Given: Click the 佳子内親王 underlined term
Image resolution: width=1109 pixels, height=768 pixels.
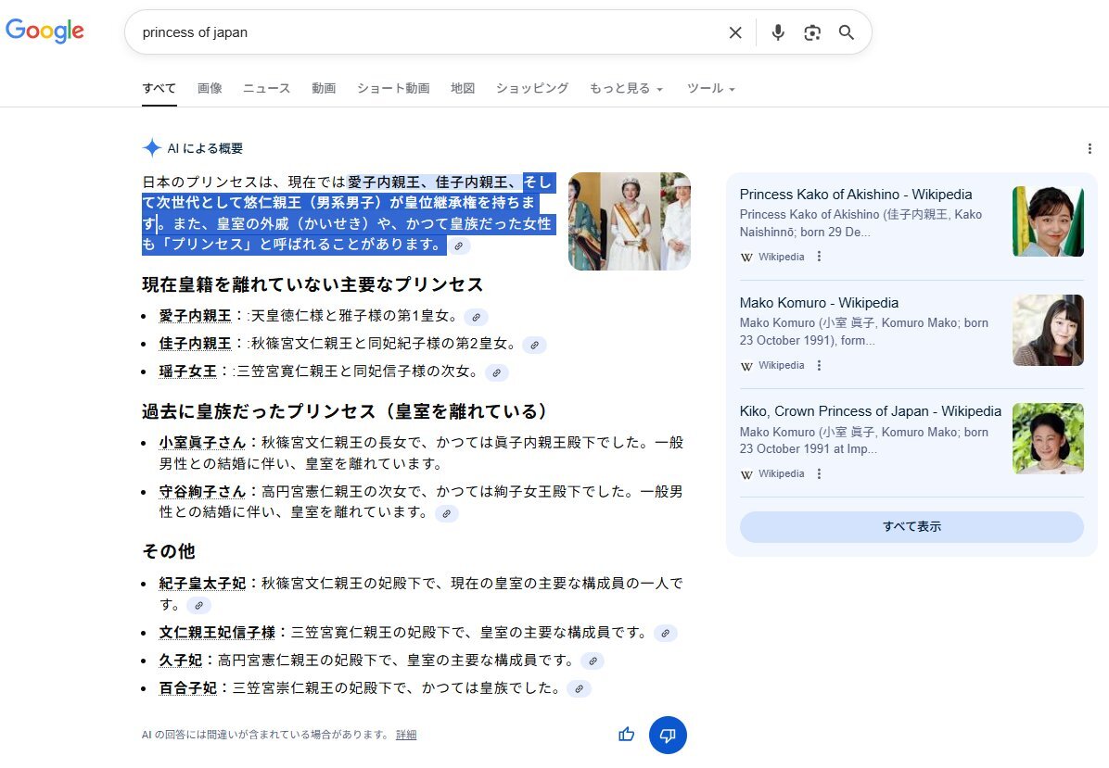Looking at the screenshot, I should pos(196,344).
